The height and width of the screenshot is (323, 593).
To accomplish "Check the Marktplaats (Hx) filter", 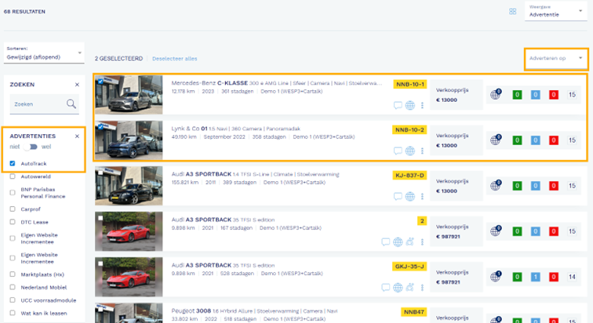I will click(13, 274).
